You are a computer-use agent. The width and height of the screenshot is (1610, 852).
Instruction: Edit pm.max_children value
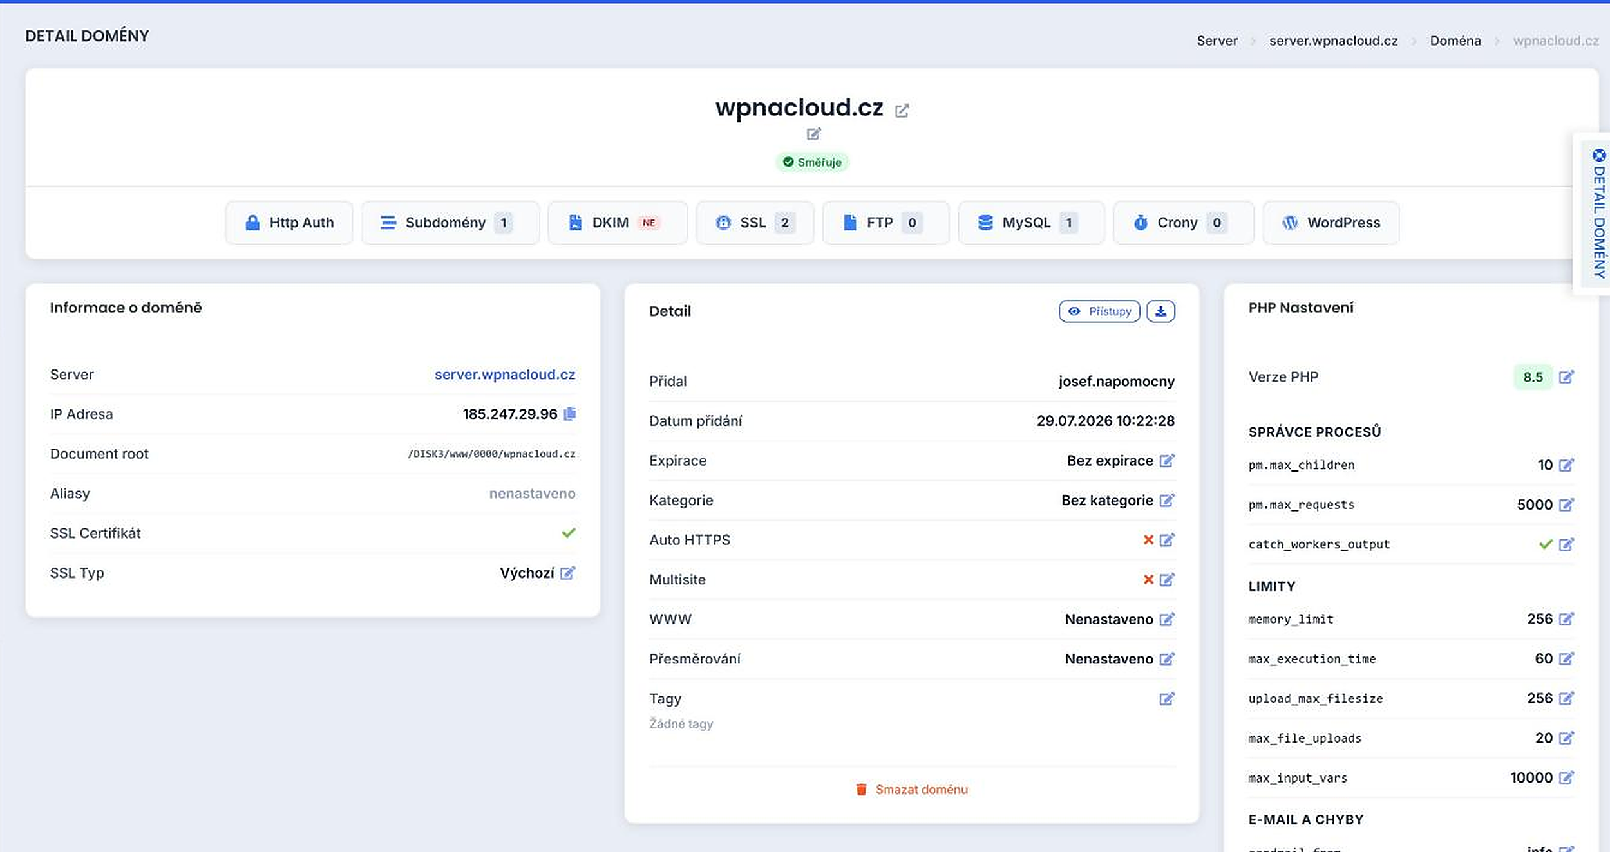pyautogui.click(x=1566, y=465)
